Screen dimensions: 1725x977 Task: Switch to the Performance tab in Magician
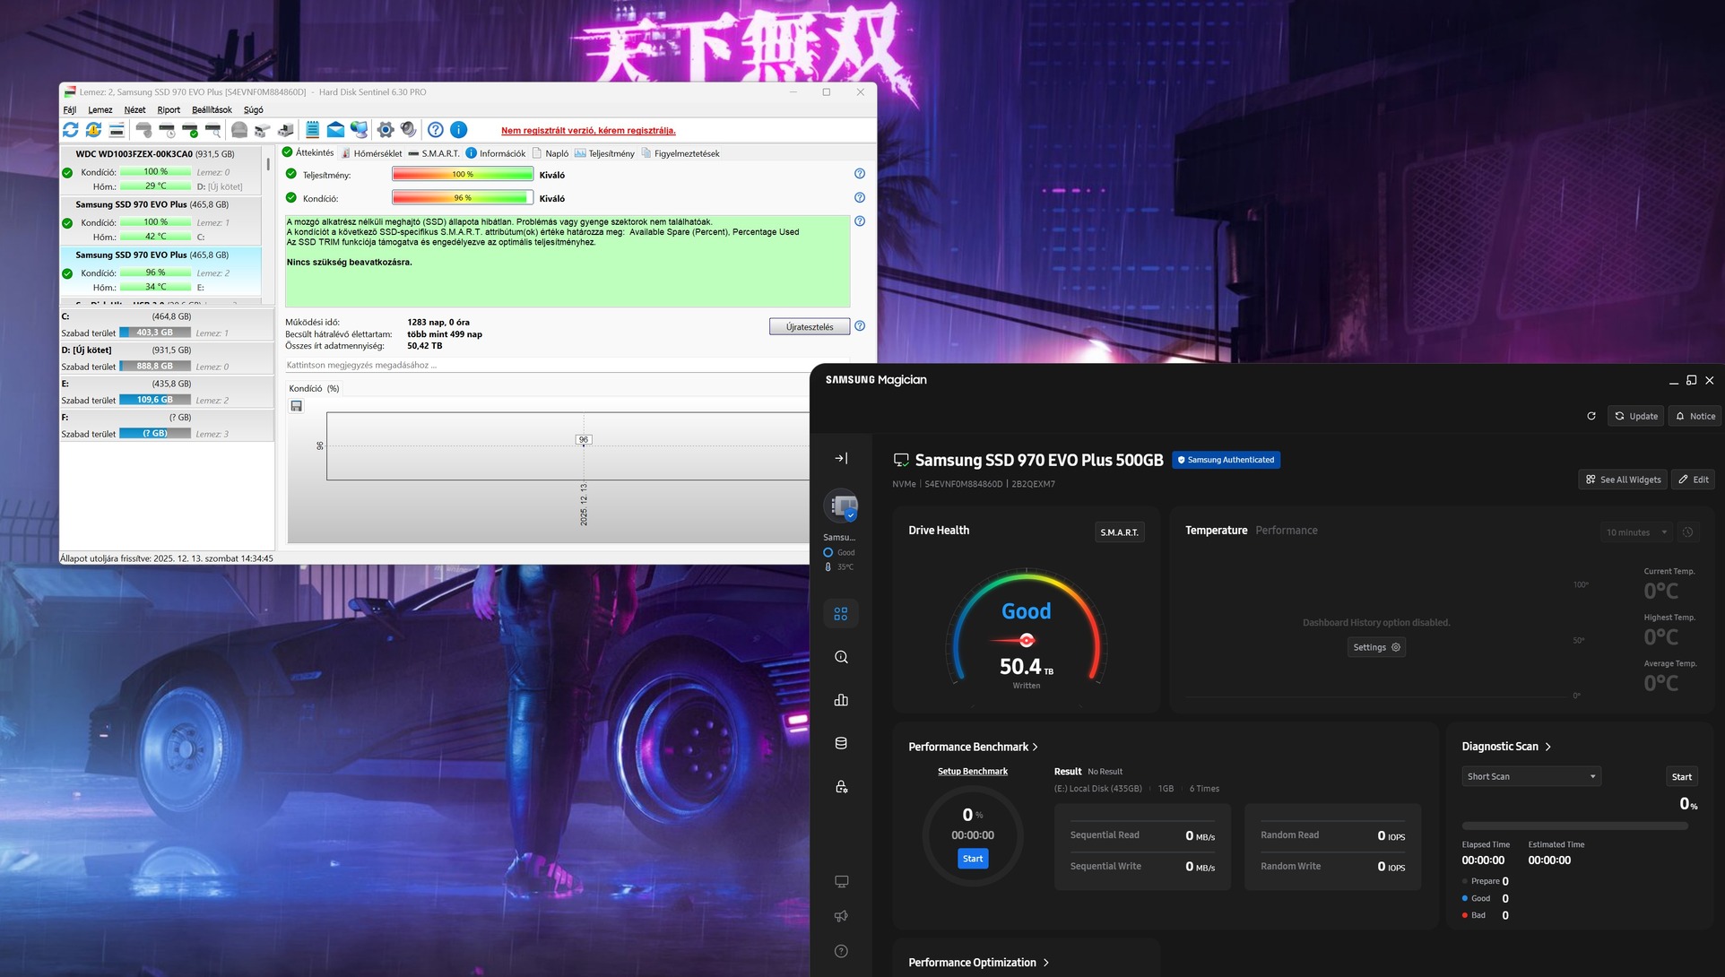(x=1286, y=531)
